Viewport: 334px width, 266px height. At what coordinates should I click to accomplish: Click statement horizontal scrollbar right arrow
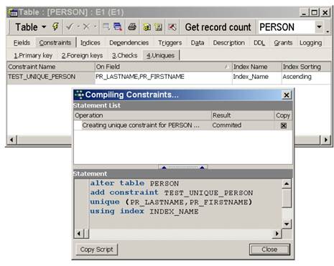[x=277, y=233]
